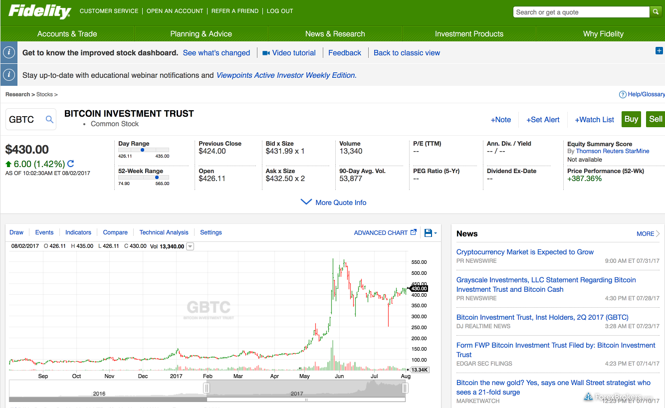This screenshot has width=665, height=408.
Task: Click right handle of chart range slider
Action: (x=406, y=388)
